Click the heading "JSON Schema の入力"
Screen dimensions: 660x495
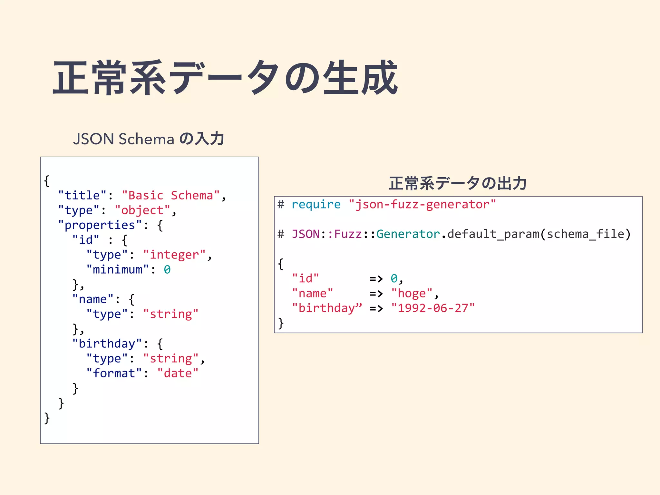click(149, 139)
